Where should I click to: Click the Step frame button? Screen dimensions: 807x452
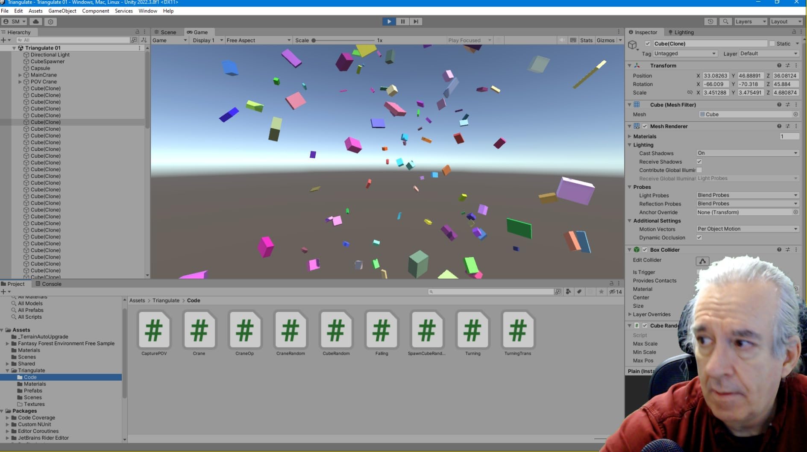coord(416,21)
